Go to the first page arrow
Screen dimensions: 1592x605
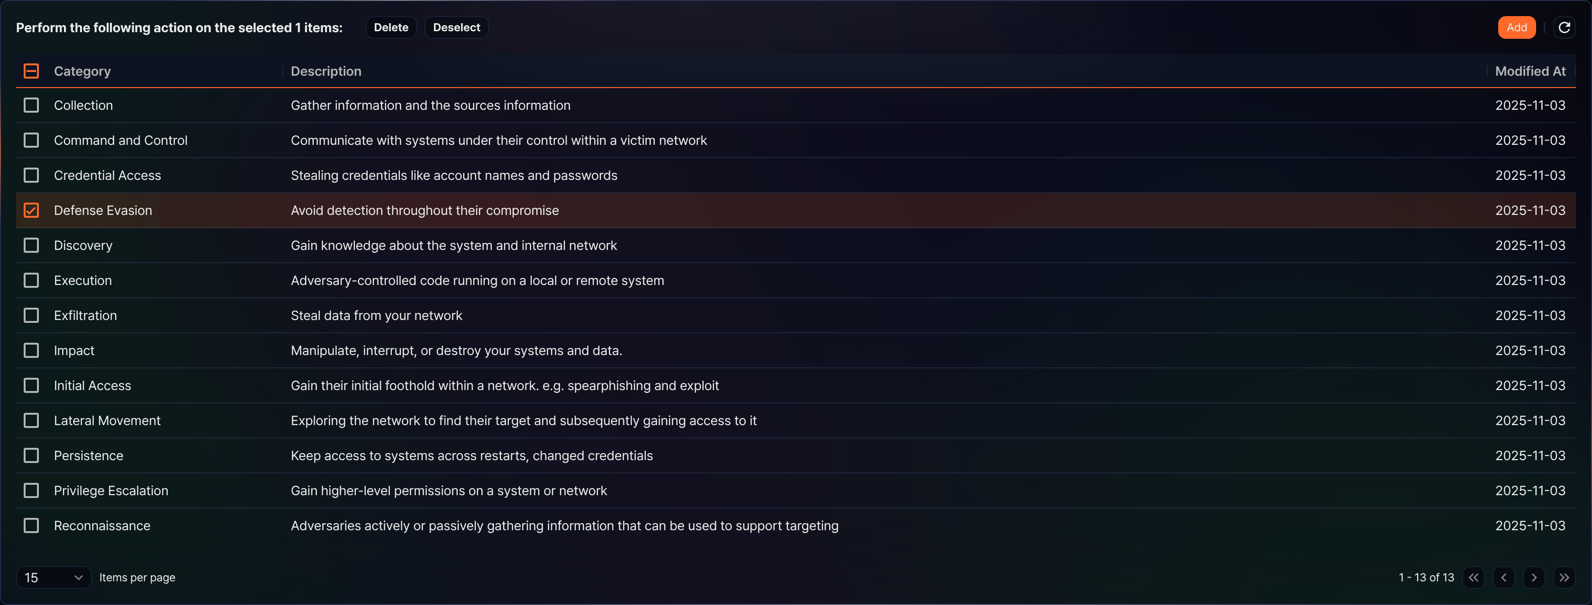pyautogui.click(x=1474, y=577)
